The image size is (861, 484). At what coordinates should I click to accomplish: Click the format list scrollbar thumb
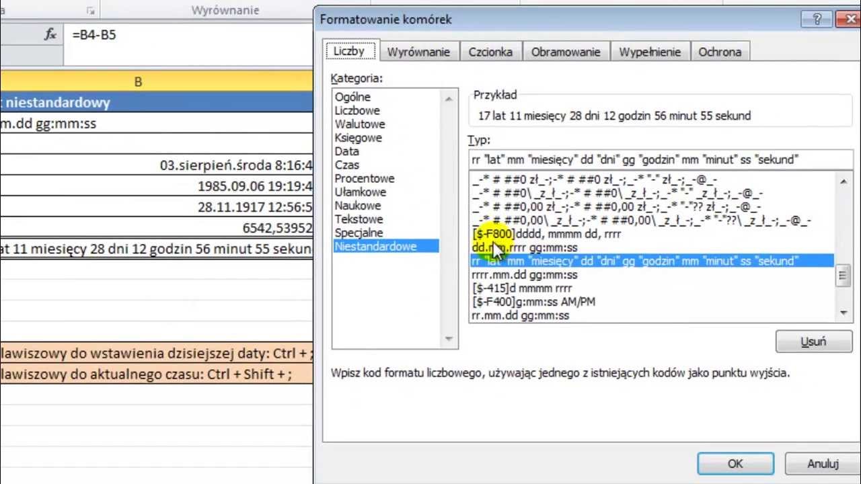(844, 276)
